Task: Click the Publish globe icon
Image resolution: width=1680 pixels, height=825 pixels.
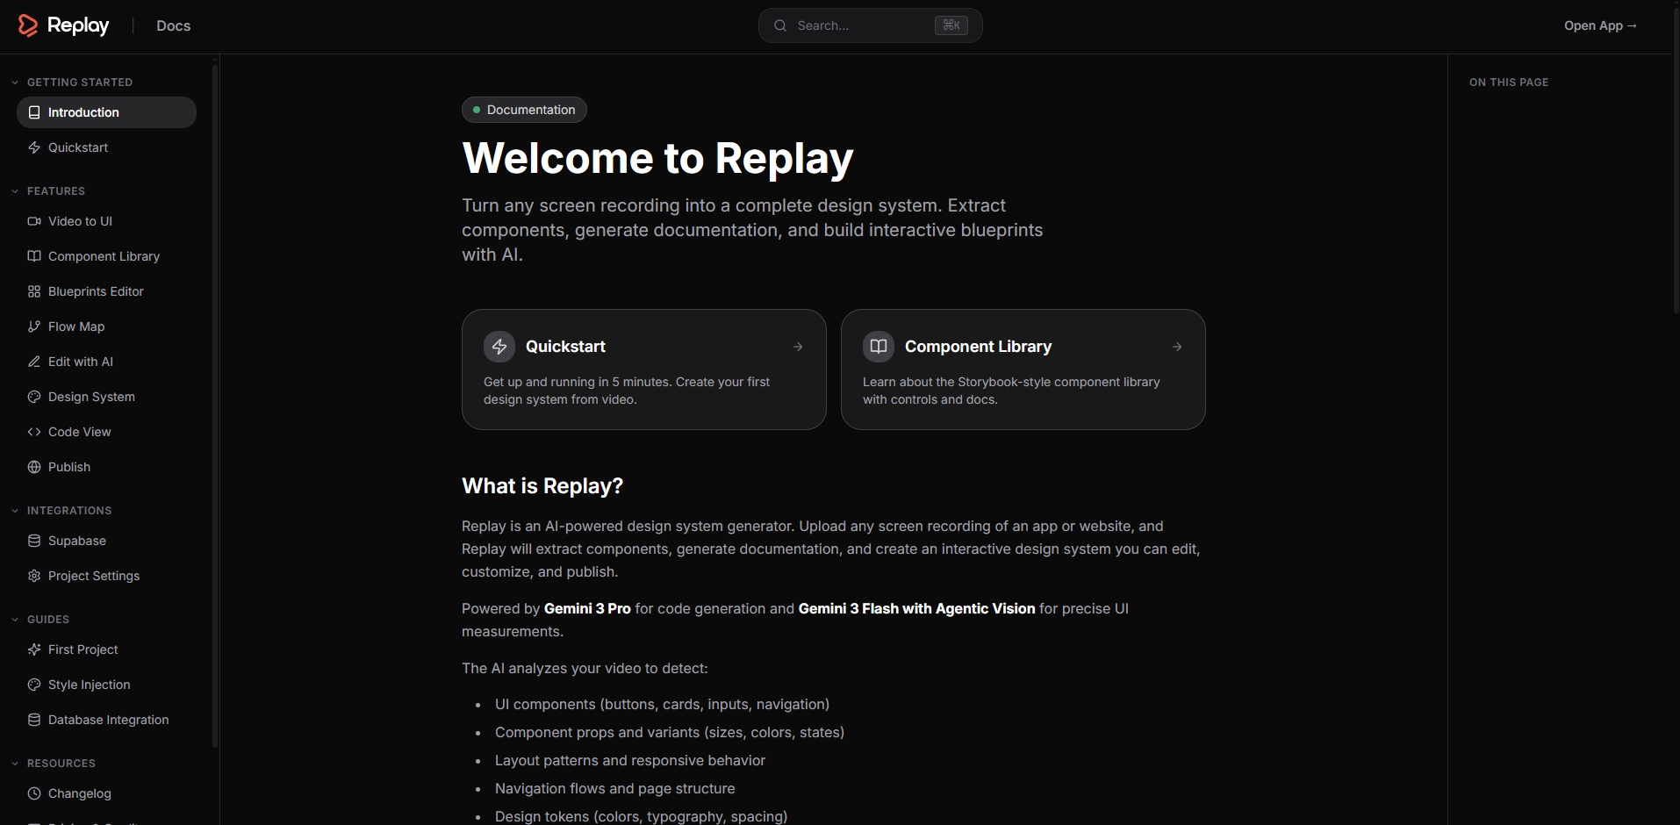Action: coord(34,467)
